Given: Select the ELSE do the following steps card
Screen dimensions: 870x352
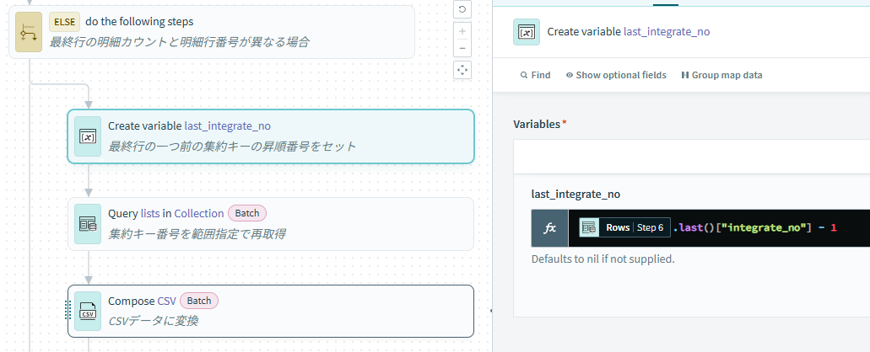Looking at the screenshot, I should pyautogui.click(x=212, y=32).
